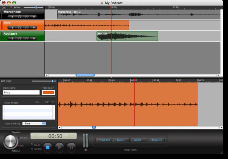Add a track effect with plus button
The image size is (228, 159).
point(47,103)
